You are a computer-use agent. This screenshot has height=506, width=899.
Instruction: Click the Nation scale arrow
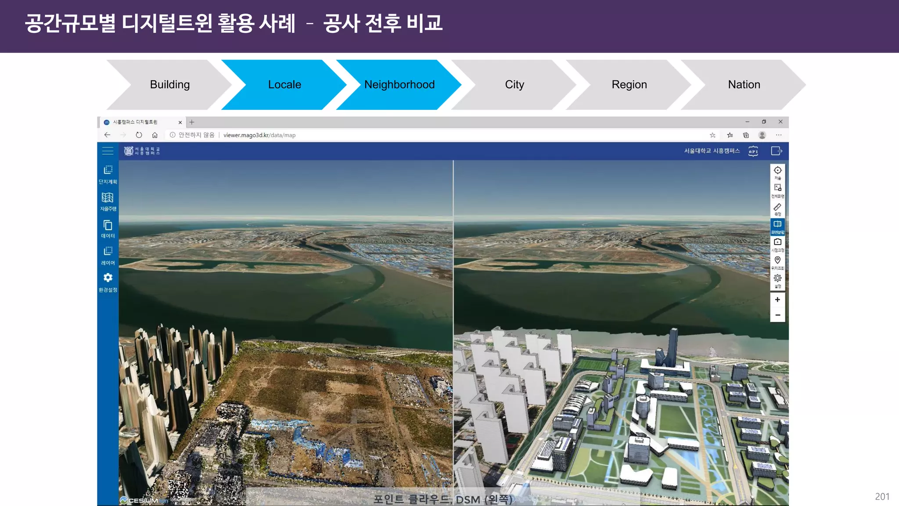point(744,84)
